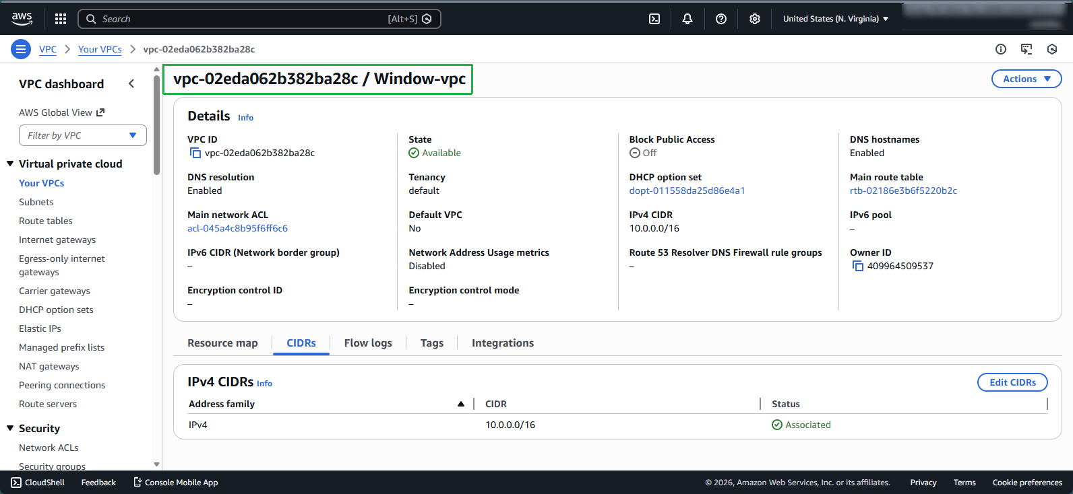Collapse the Security section
The height and width of the screenshot is (494, 1073).
click(x=10, y=428)
